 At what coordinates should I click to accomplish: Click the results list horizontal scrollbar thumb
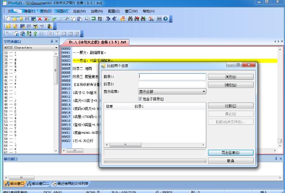coord(126,145)
